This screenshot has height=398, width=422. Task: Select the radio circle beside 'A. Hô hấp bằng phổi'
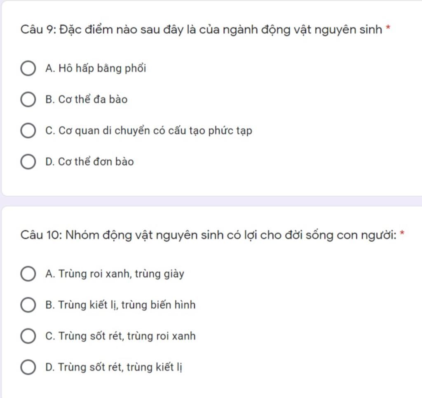[28, 68]
